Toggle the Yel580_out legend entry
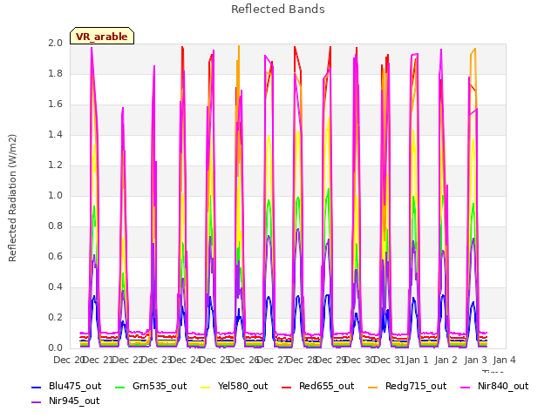 pyautogui.click(x=235, y=386)
